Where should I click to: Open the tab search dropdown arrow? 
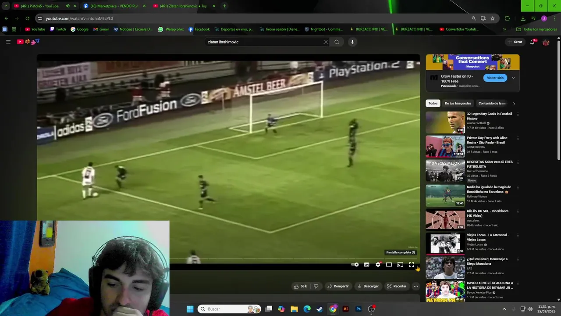pyautogui.click(x=6, y=6)
